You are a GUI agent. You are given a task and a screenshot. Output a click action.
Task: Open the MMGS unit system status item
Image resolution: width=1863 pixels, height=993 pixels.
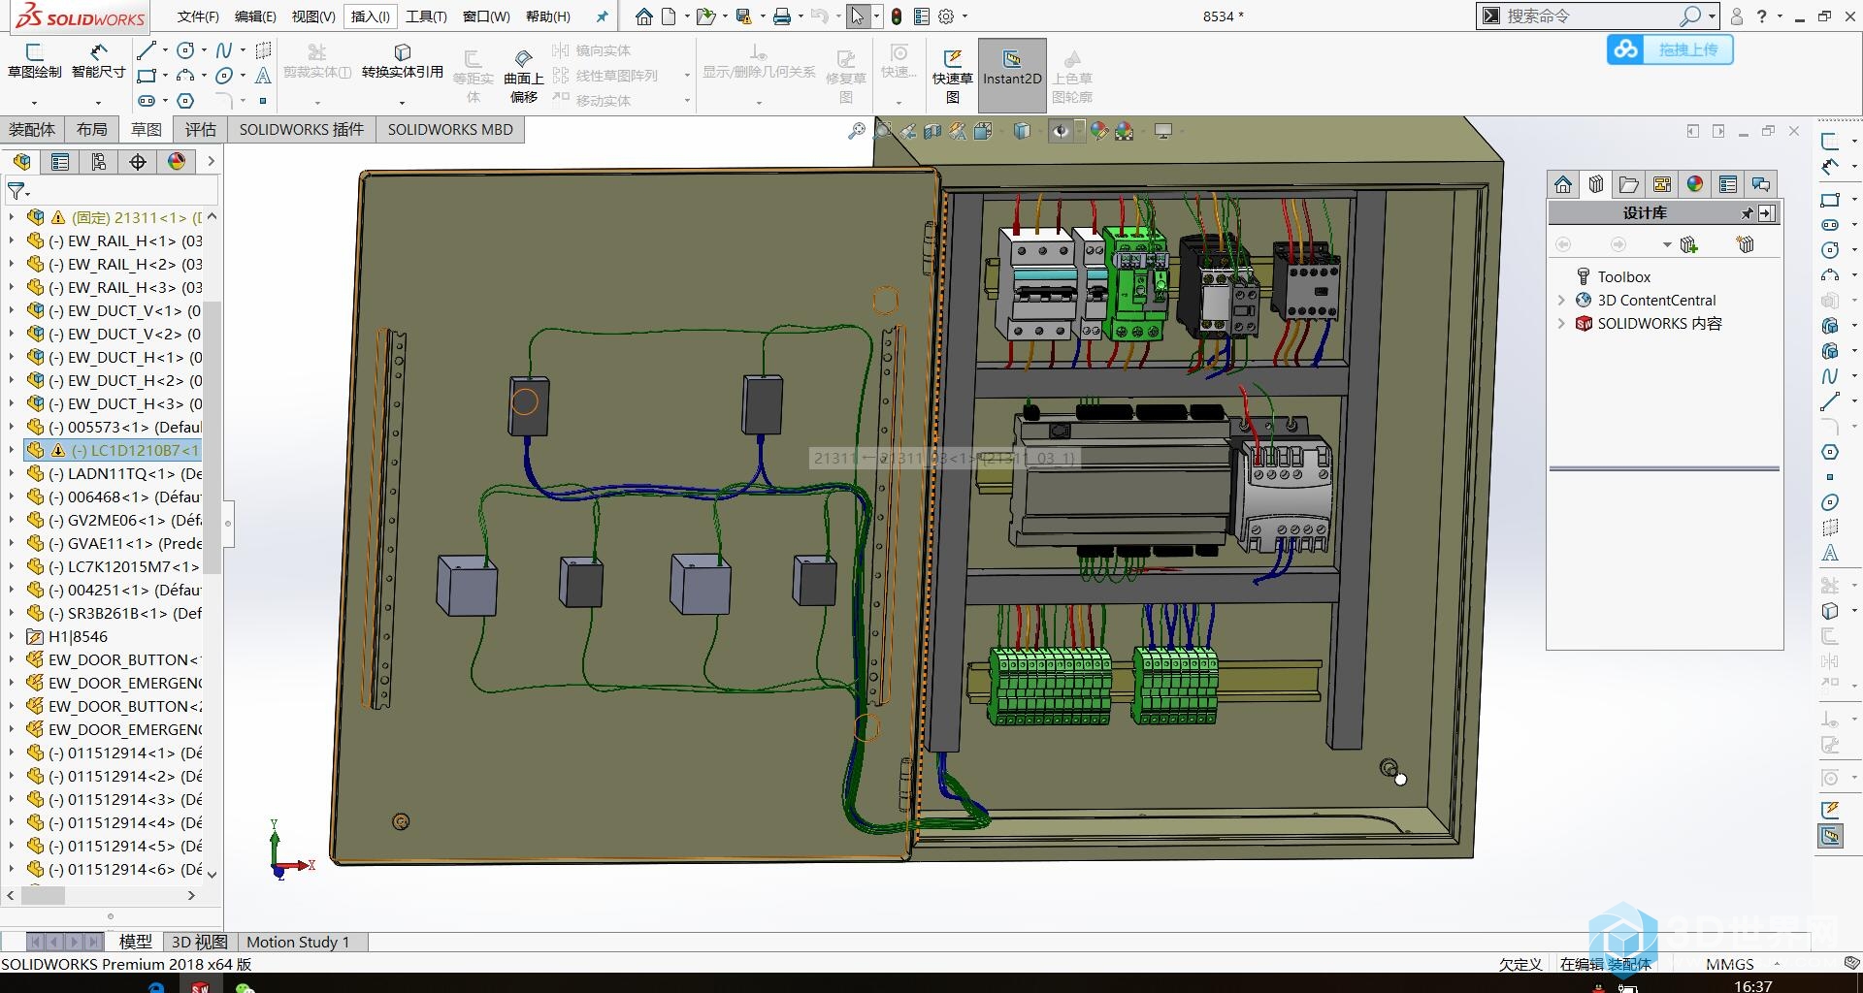click(1730, 964)
